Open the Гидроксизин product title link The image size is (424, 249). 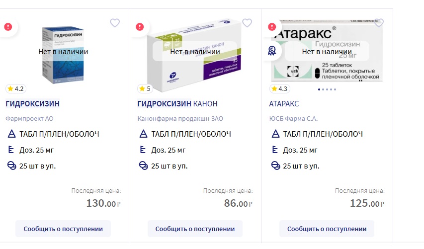[x=32, y=104]
